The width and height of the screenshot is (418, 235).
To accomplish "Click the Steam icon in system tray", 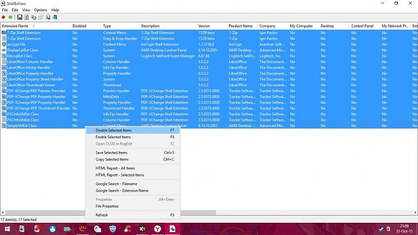I will pos(381,229).
